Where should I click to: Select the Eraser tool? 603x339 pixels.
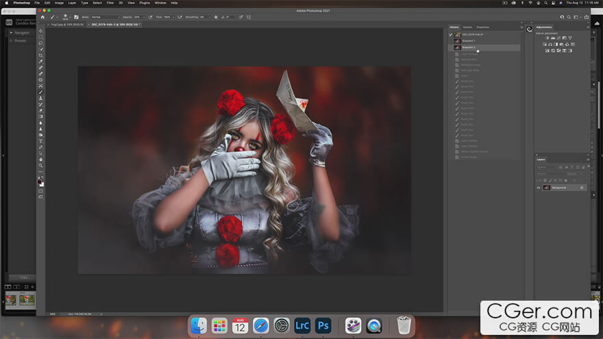click(40, 111)
